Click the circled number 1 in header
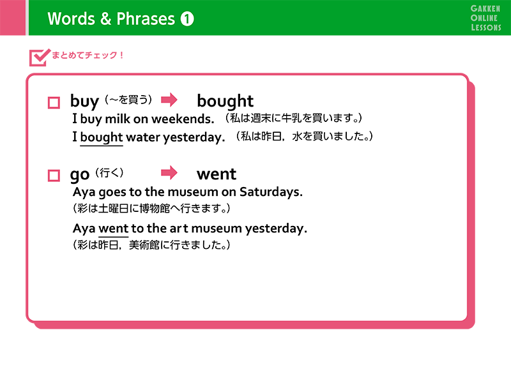The width and height of the screenshot is (511, 383). 187,19
